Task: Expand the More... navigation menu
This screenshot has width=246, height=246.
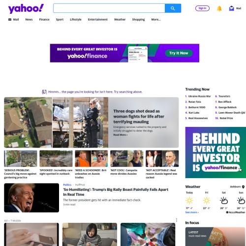Action: click(x=156, y=20)
